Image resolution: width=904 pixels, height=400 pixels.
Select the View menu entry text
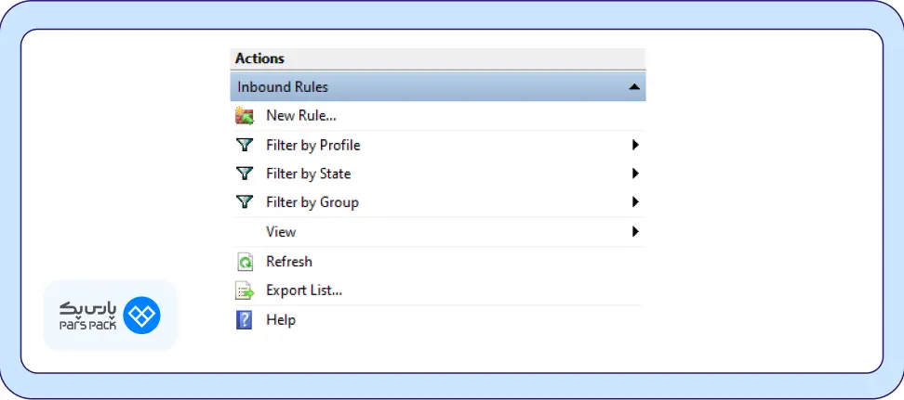coord(281,232)
